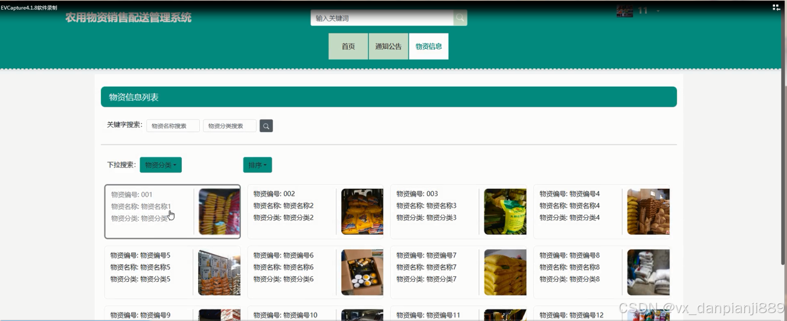The height and width of the screenshot is (321, 787).
Task: Open thumbnail of 物资编号4
Action: (x=648, y=212)
